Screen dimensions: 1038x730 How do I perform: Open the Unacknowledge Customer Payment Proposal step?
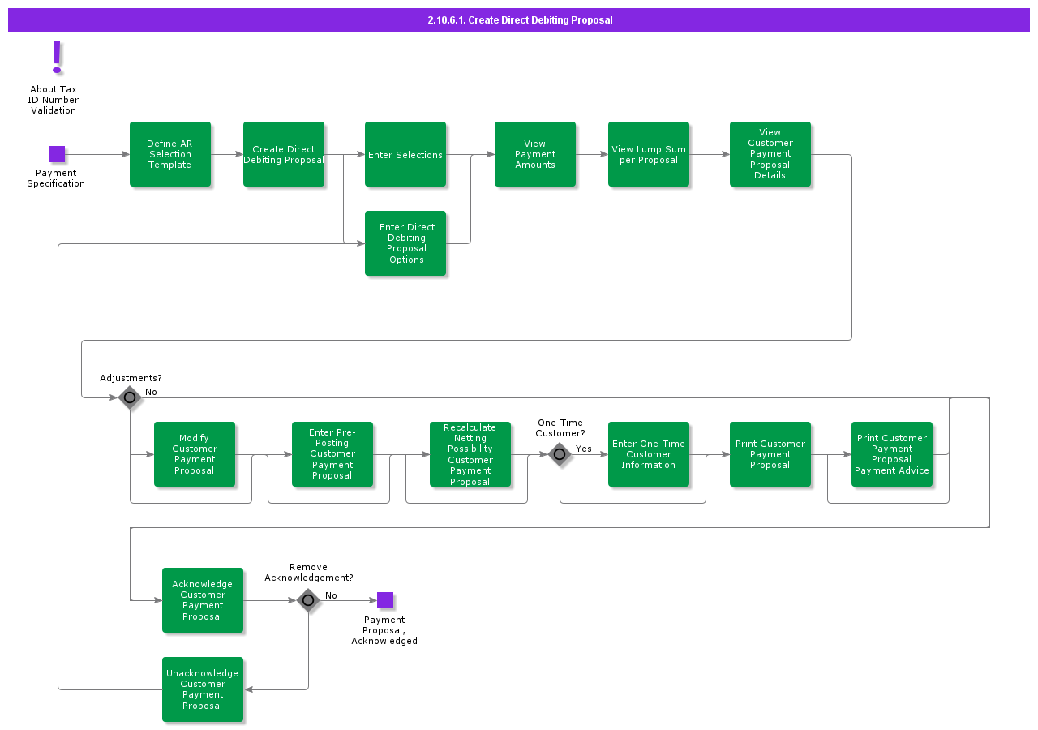tap(203, 689)
